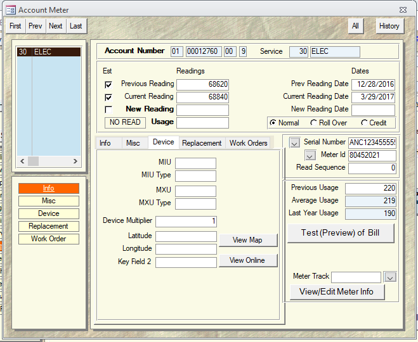Click the Latitude input field

coord(186,236)
